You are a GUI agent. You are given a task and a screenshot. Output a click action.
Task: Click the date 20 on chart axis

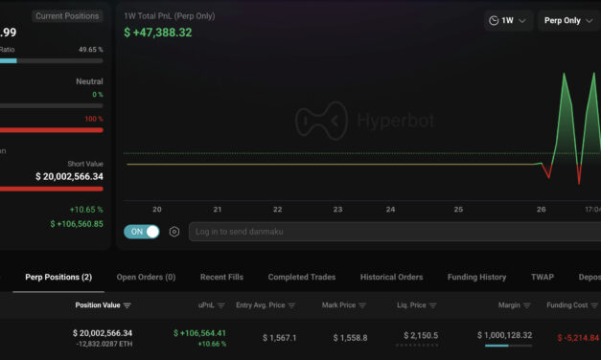click(x=157, y=210)
